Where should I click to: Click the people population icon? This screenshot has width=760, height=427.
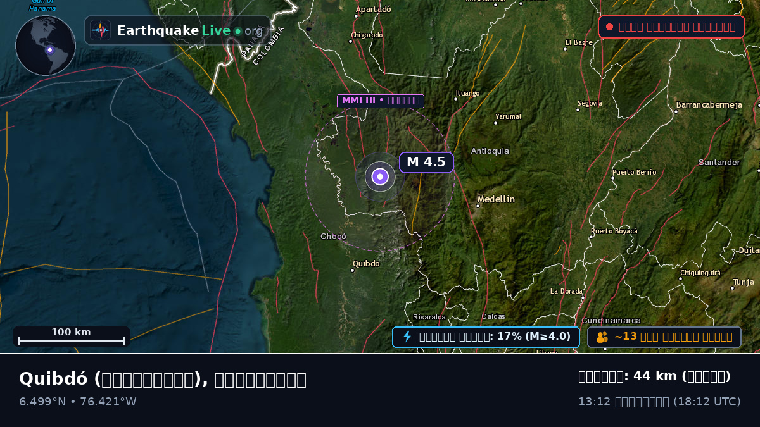tap(602, 337)
